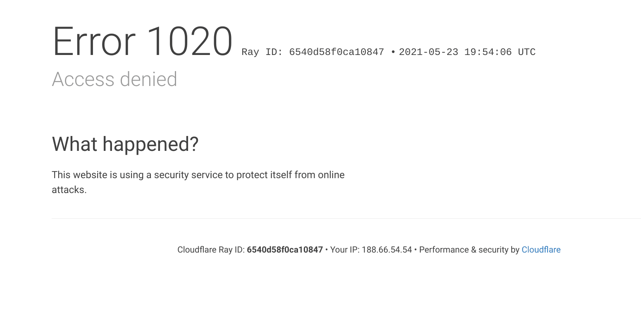
Task: Click the "1020" error code number
Action: click(189, 42)
